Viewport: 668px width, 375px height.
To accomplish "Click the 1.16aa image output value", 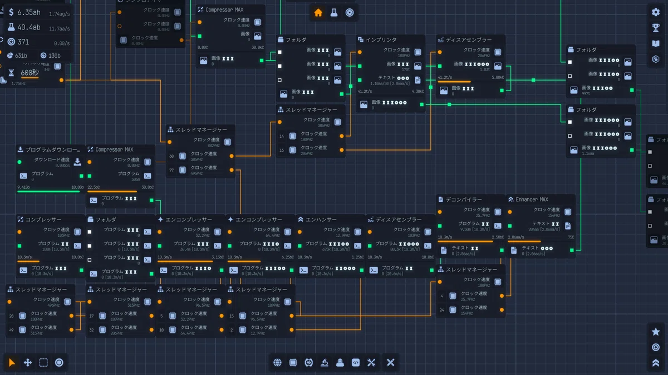I will [588, 154].
